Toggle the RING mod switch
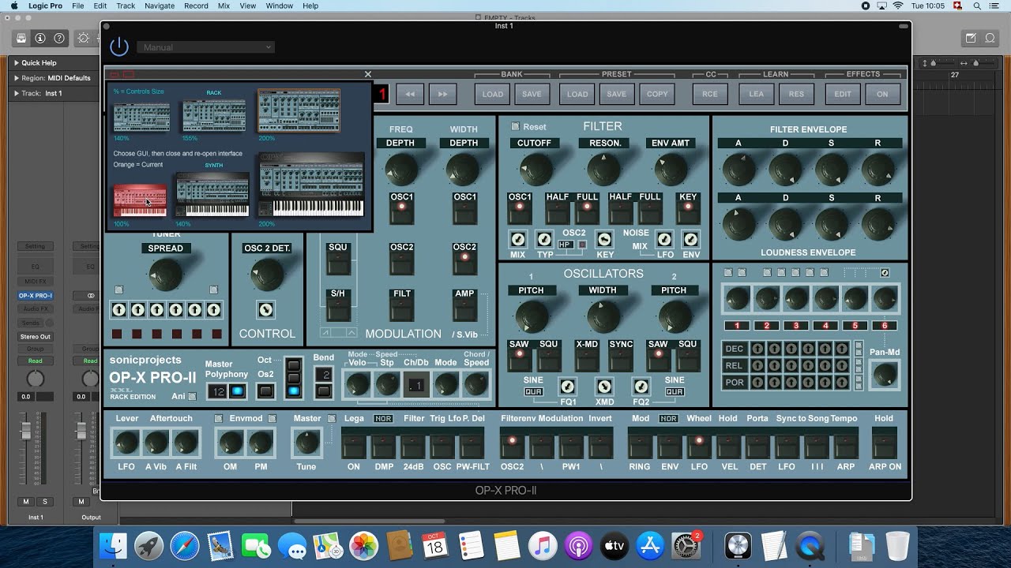The width and height of the screenshot is (1011, 568). tap(640, 443)
